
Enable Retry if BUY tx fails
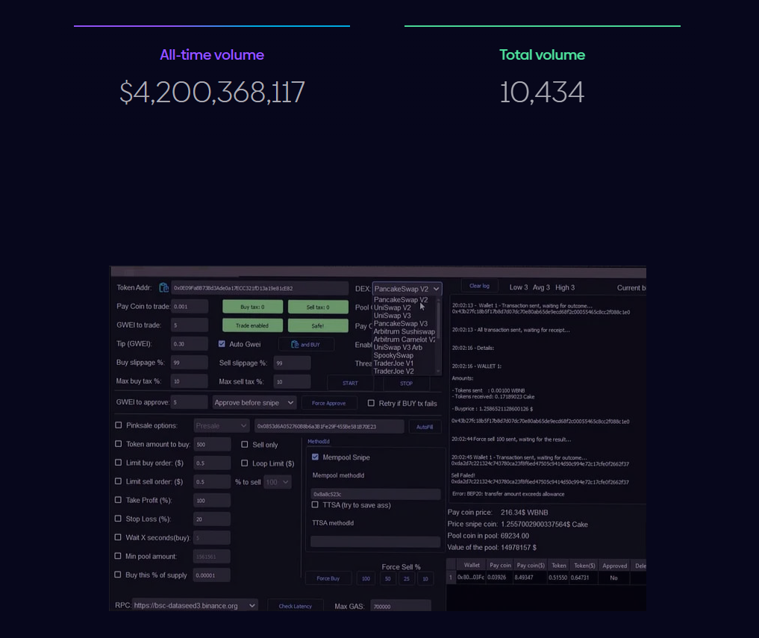pyautogui.click(x=371, y=403)
